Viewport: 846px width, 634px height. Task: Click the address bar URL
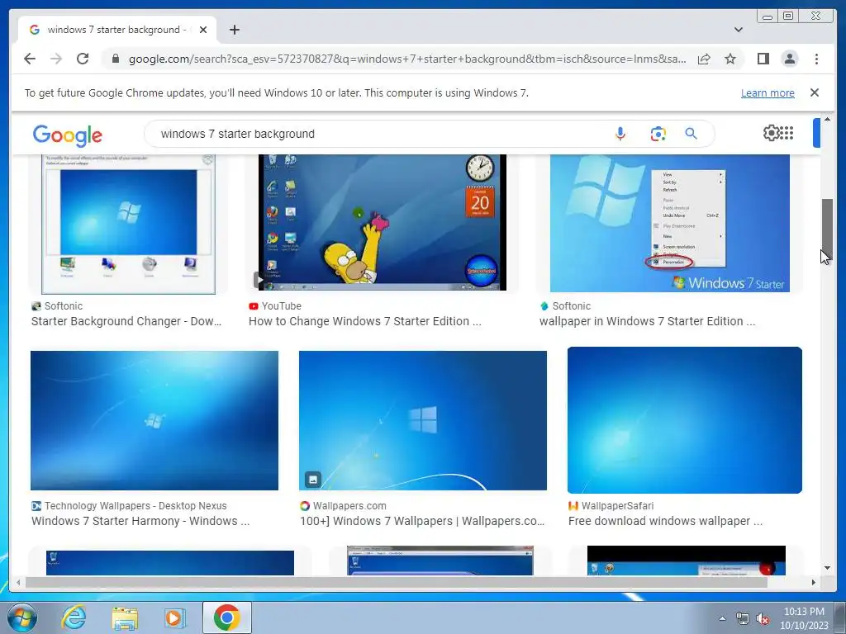tap(407, 59)
